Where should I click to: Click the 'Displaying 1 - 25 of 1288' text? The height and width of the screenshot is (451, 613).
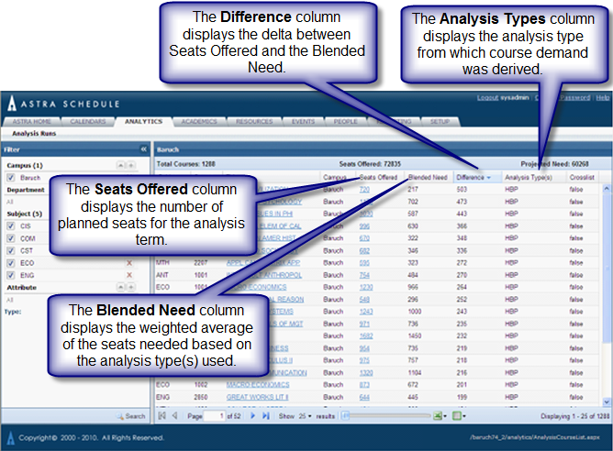pos(574,416)
